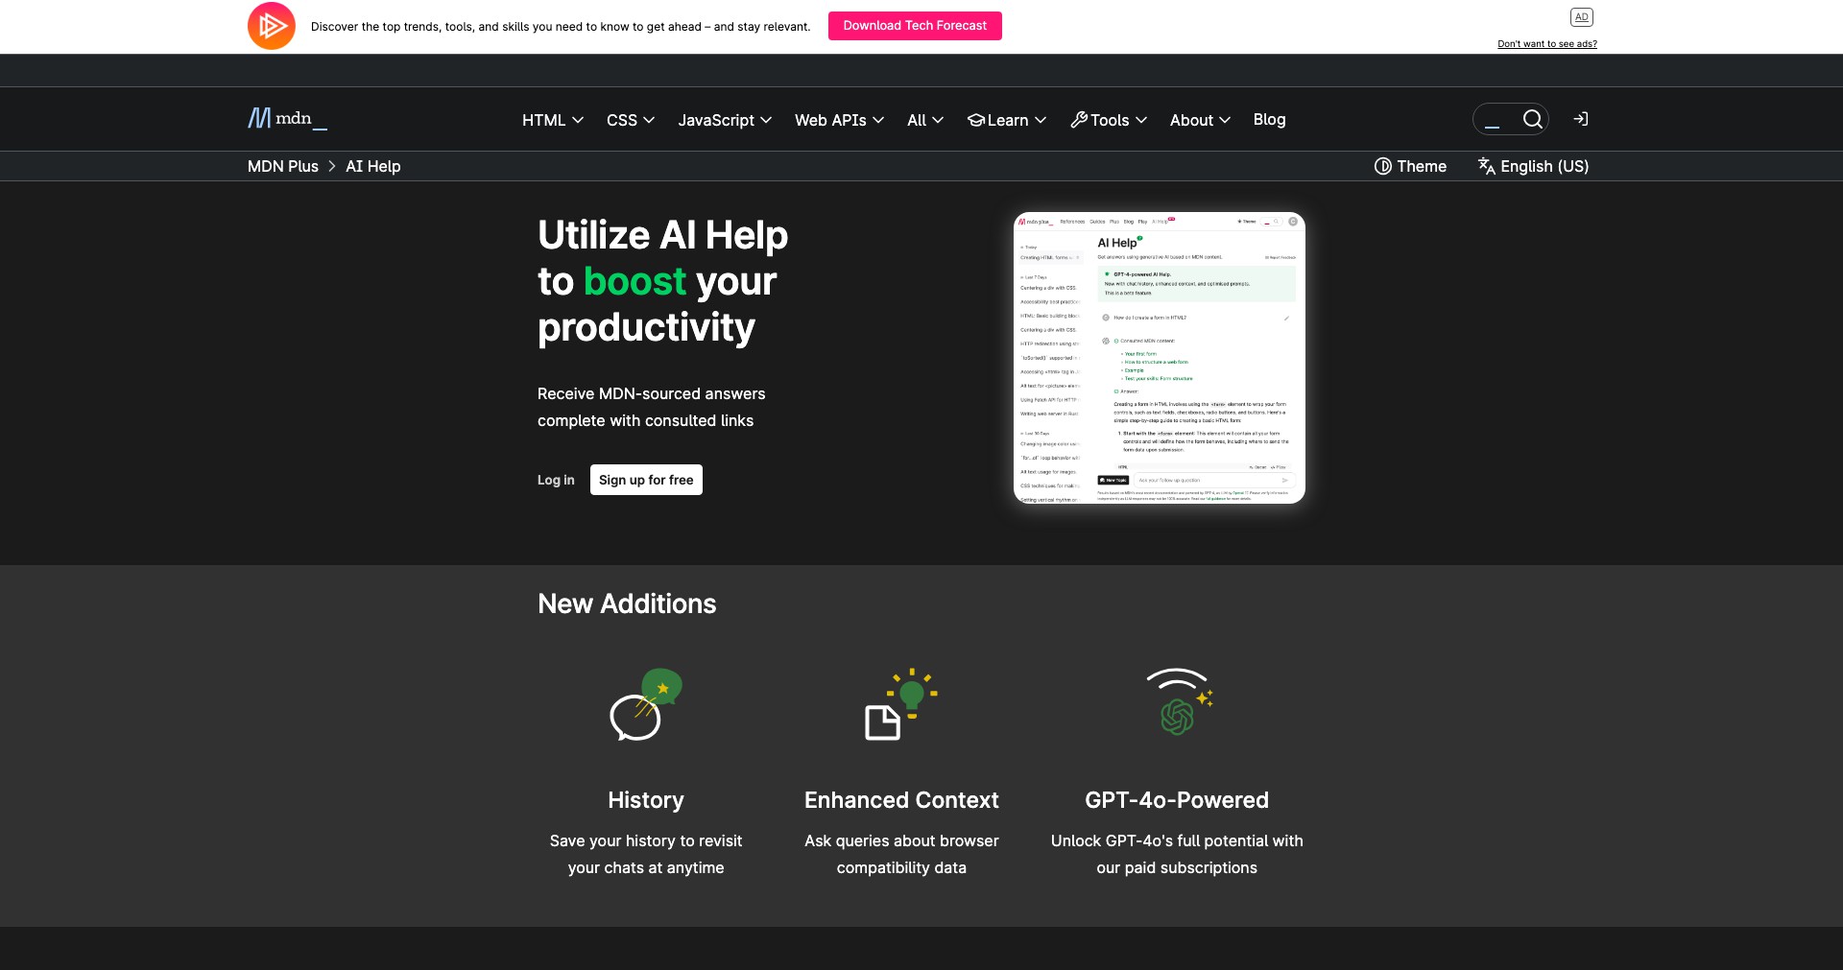Click "Ask queries about browser" text

[901, 840]
